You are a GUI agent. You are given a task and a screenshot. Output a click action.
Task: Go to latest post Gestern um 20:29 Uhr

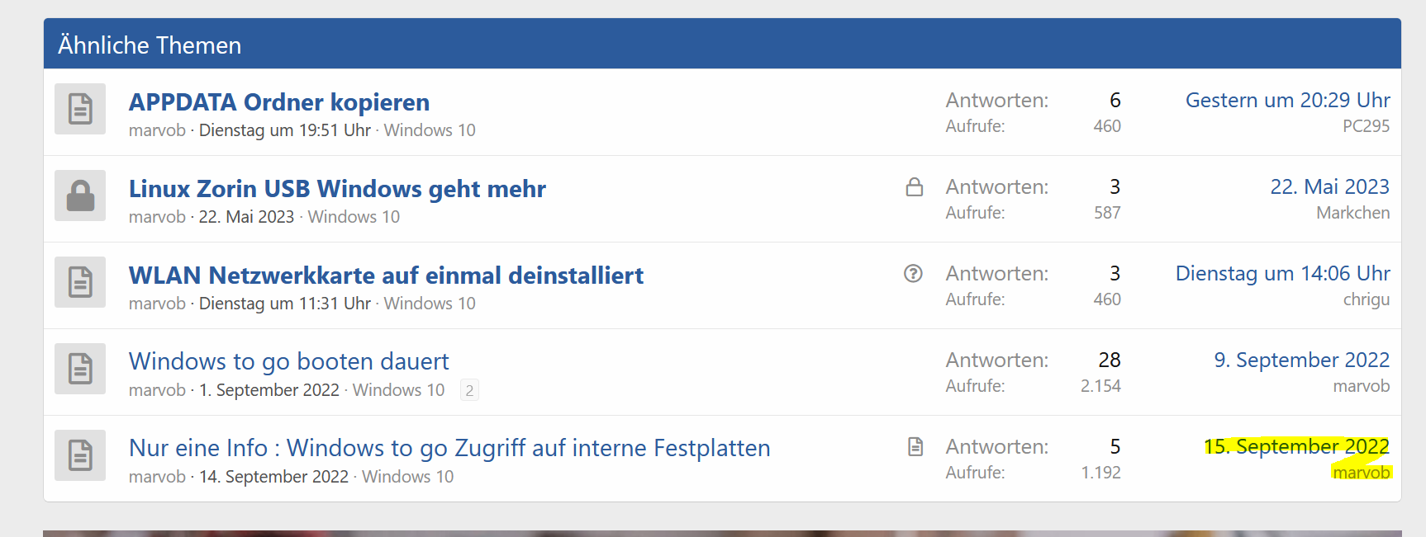[x=1287, y=101]
